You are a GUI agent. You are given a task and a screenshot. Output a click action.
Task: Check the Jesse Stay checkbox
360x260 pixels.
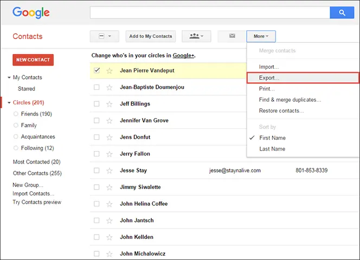coord(97,171)
